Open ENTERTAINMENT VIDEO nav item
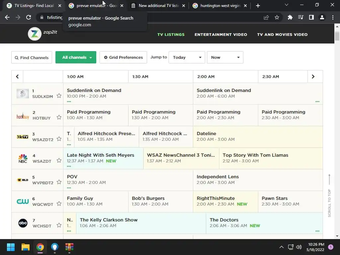 click(x=221, y=35)
